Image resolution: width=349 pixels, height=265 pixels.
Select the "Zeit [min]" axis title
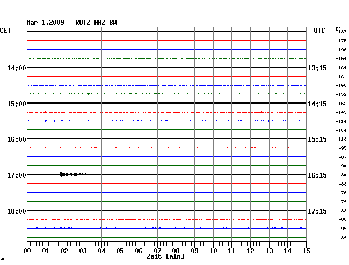(x=165, y=256)
